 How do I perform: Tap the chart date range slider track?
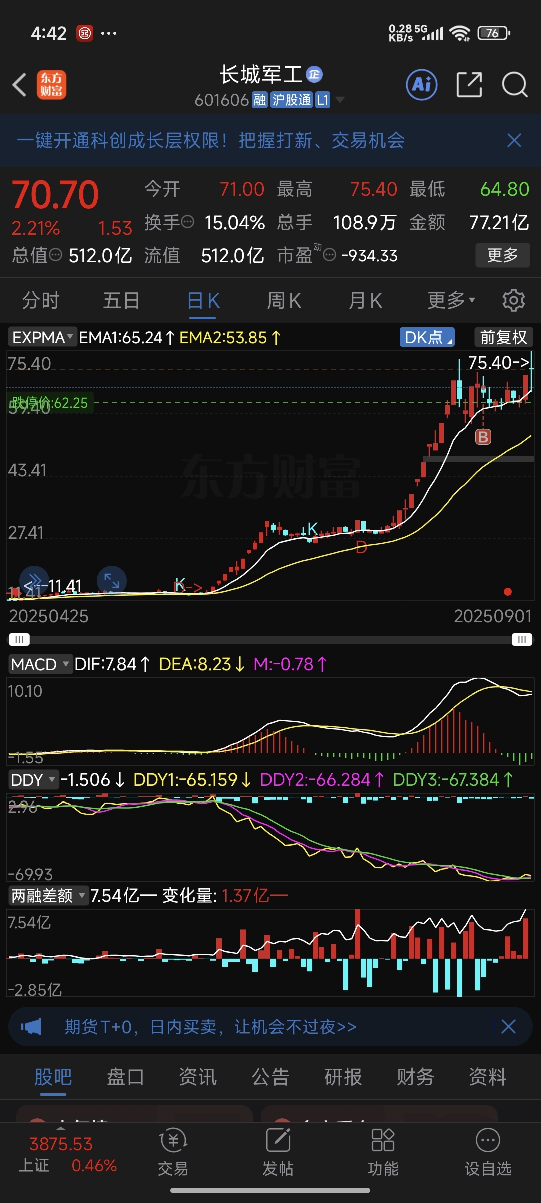(270, 639)
